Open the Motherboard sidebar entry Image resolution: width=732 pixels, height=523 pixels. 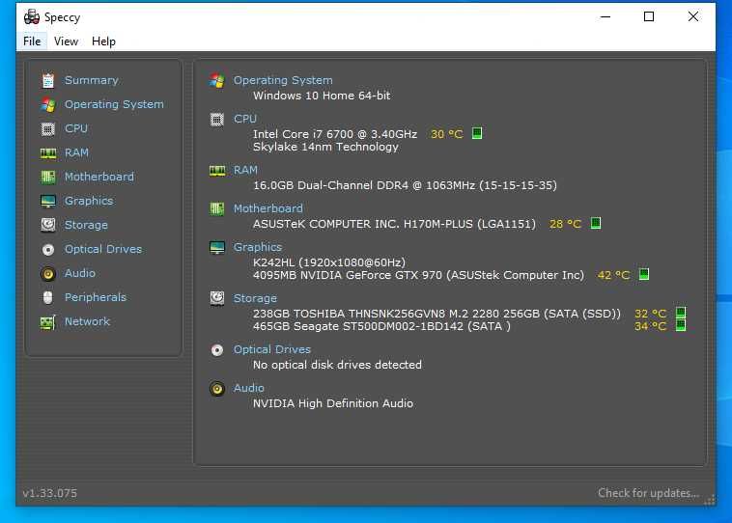coord(99,177)
